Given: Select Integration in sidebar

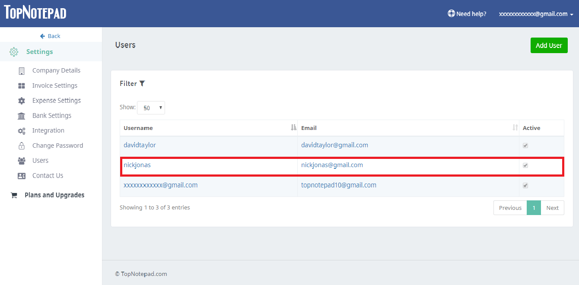Looking at the screenshot, I should pyautogui.click(x=48, y=130).
